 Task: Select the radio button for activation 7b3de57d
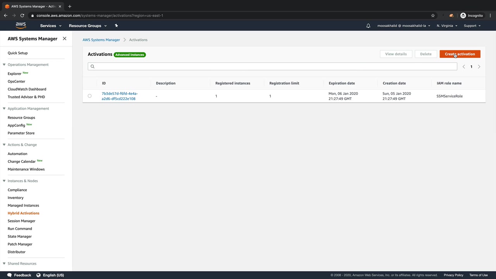90,96
